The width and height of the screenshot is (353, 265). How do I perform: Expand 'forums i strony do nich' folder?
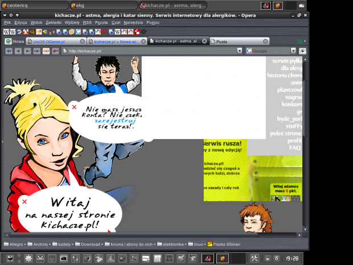[130, 244]
